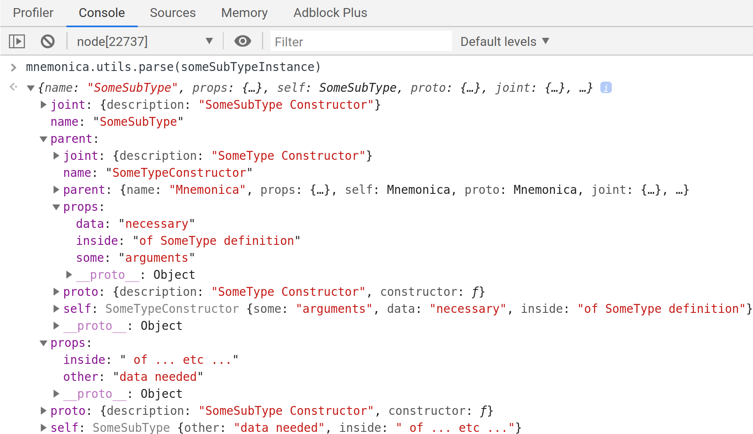Click the blue info badge on result
This screenshot has width=753, height=434.
point(606,88)
